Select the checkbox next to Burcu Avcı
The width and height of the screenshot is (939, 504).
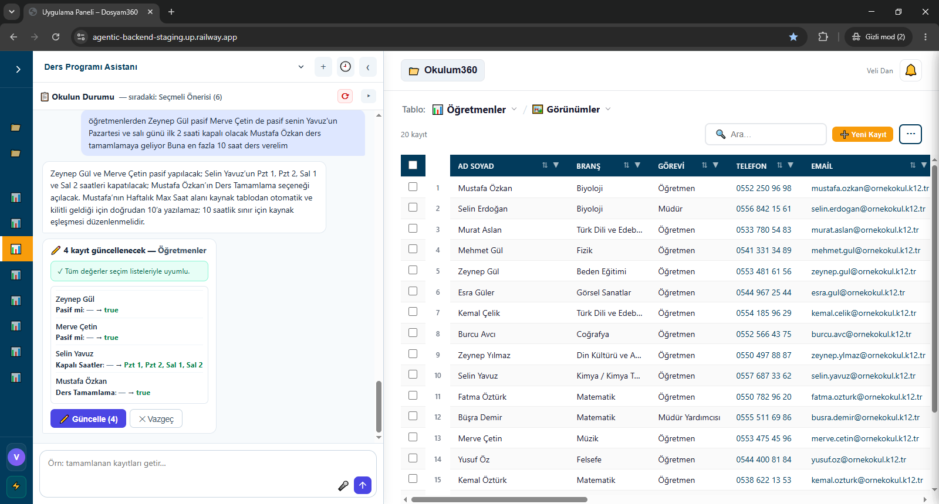click(x=413, y=333)
